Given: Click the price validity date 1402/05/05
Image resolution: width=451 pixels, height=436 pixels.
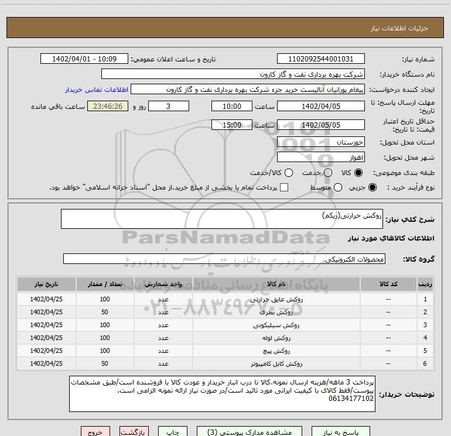Looking at the screenshot, I should [x=321, y=125].
